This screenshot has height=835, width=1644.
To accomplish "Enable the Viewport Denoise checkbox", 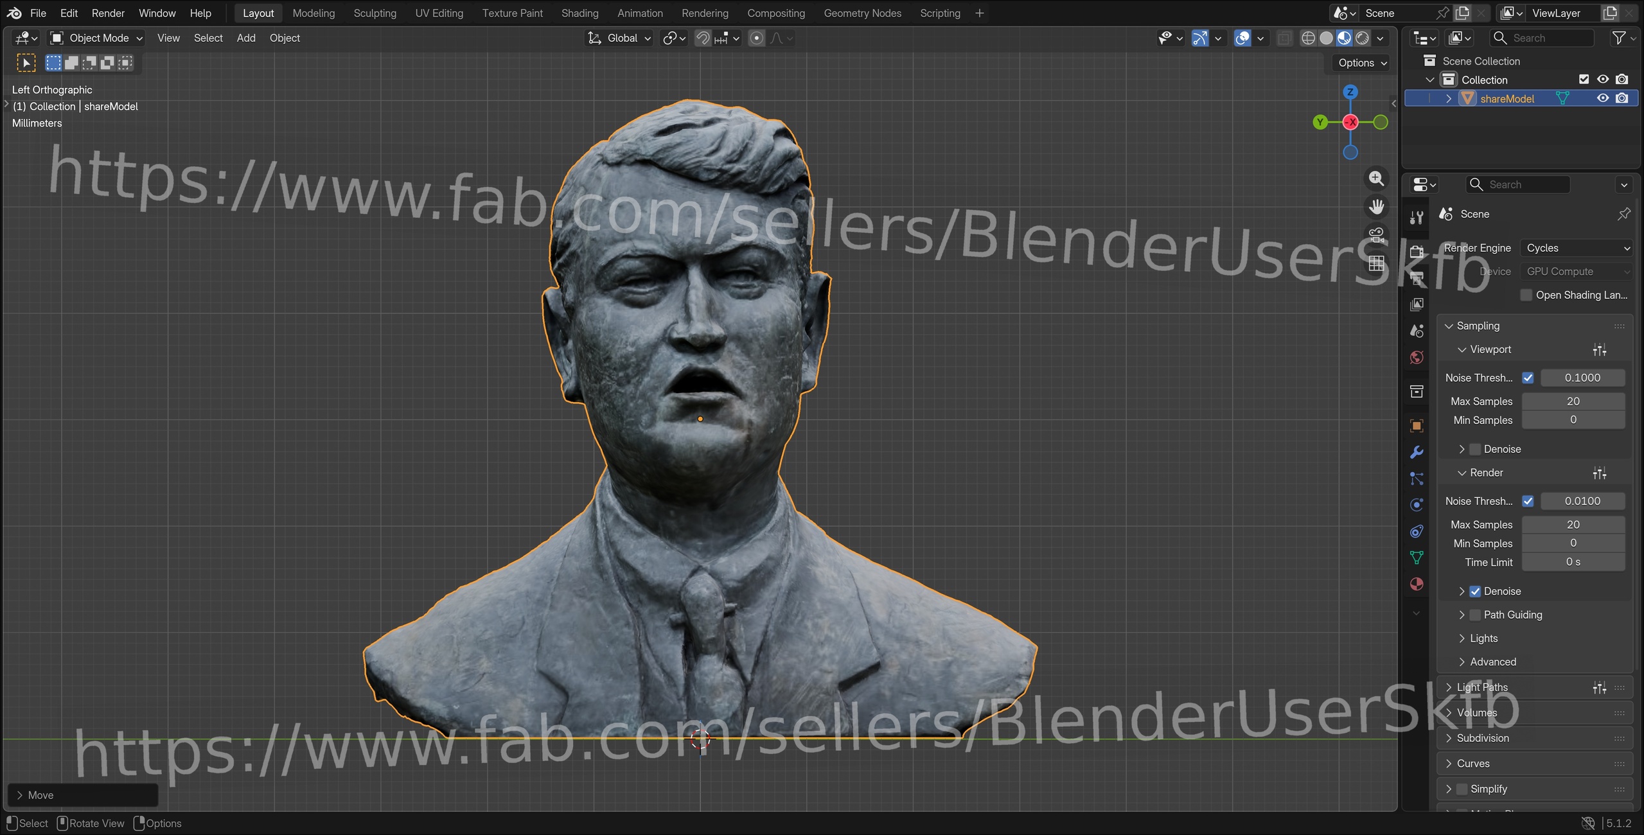I will point(1475,449).
